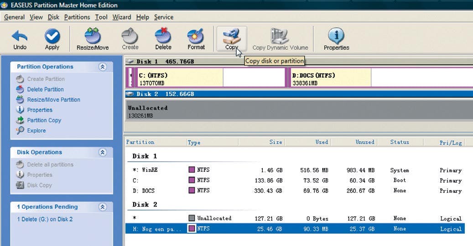Collapse the Partition Operations panel
Viewport: 473px width, 246px height.
[x=103, y=67]
